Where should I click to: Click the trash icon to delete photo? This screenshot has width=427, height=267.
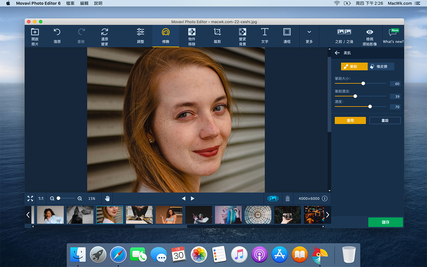[287, 198]
